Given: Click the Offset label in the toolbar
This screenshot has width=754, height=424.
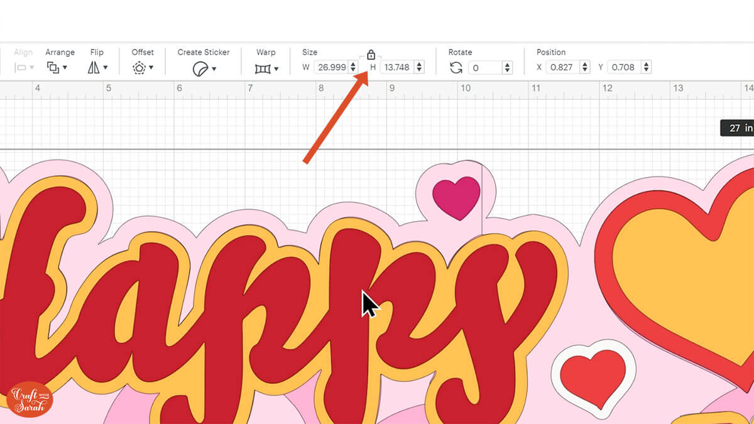Looking at the screenshot, I should [x=143, y=52].
